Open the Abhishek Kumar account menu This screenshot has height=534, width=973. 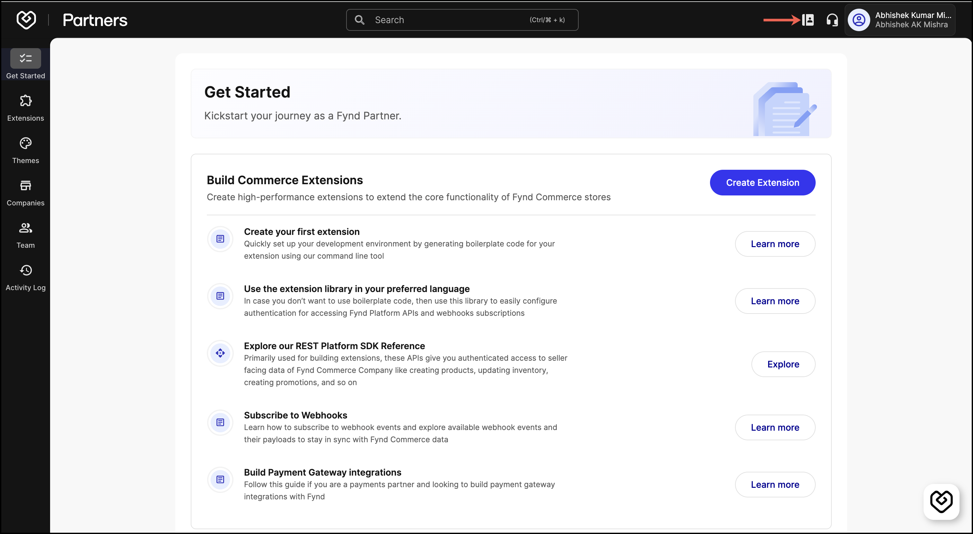900,20
